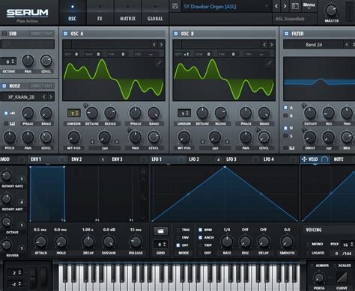Click the filter keytrack piano icon
The height and width of the screenshot is (291, 355).
tap(291, 148)
